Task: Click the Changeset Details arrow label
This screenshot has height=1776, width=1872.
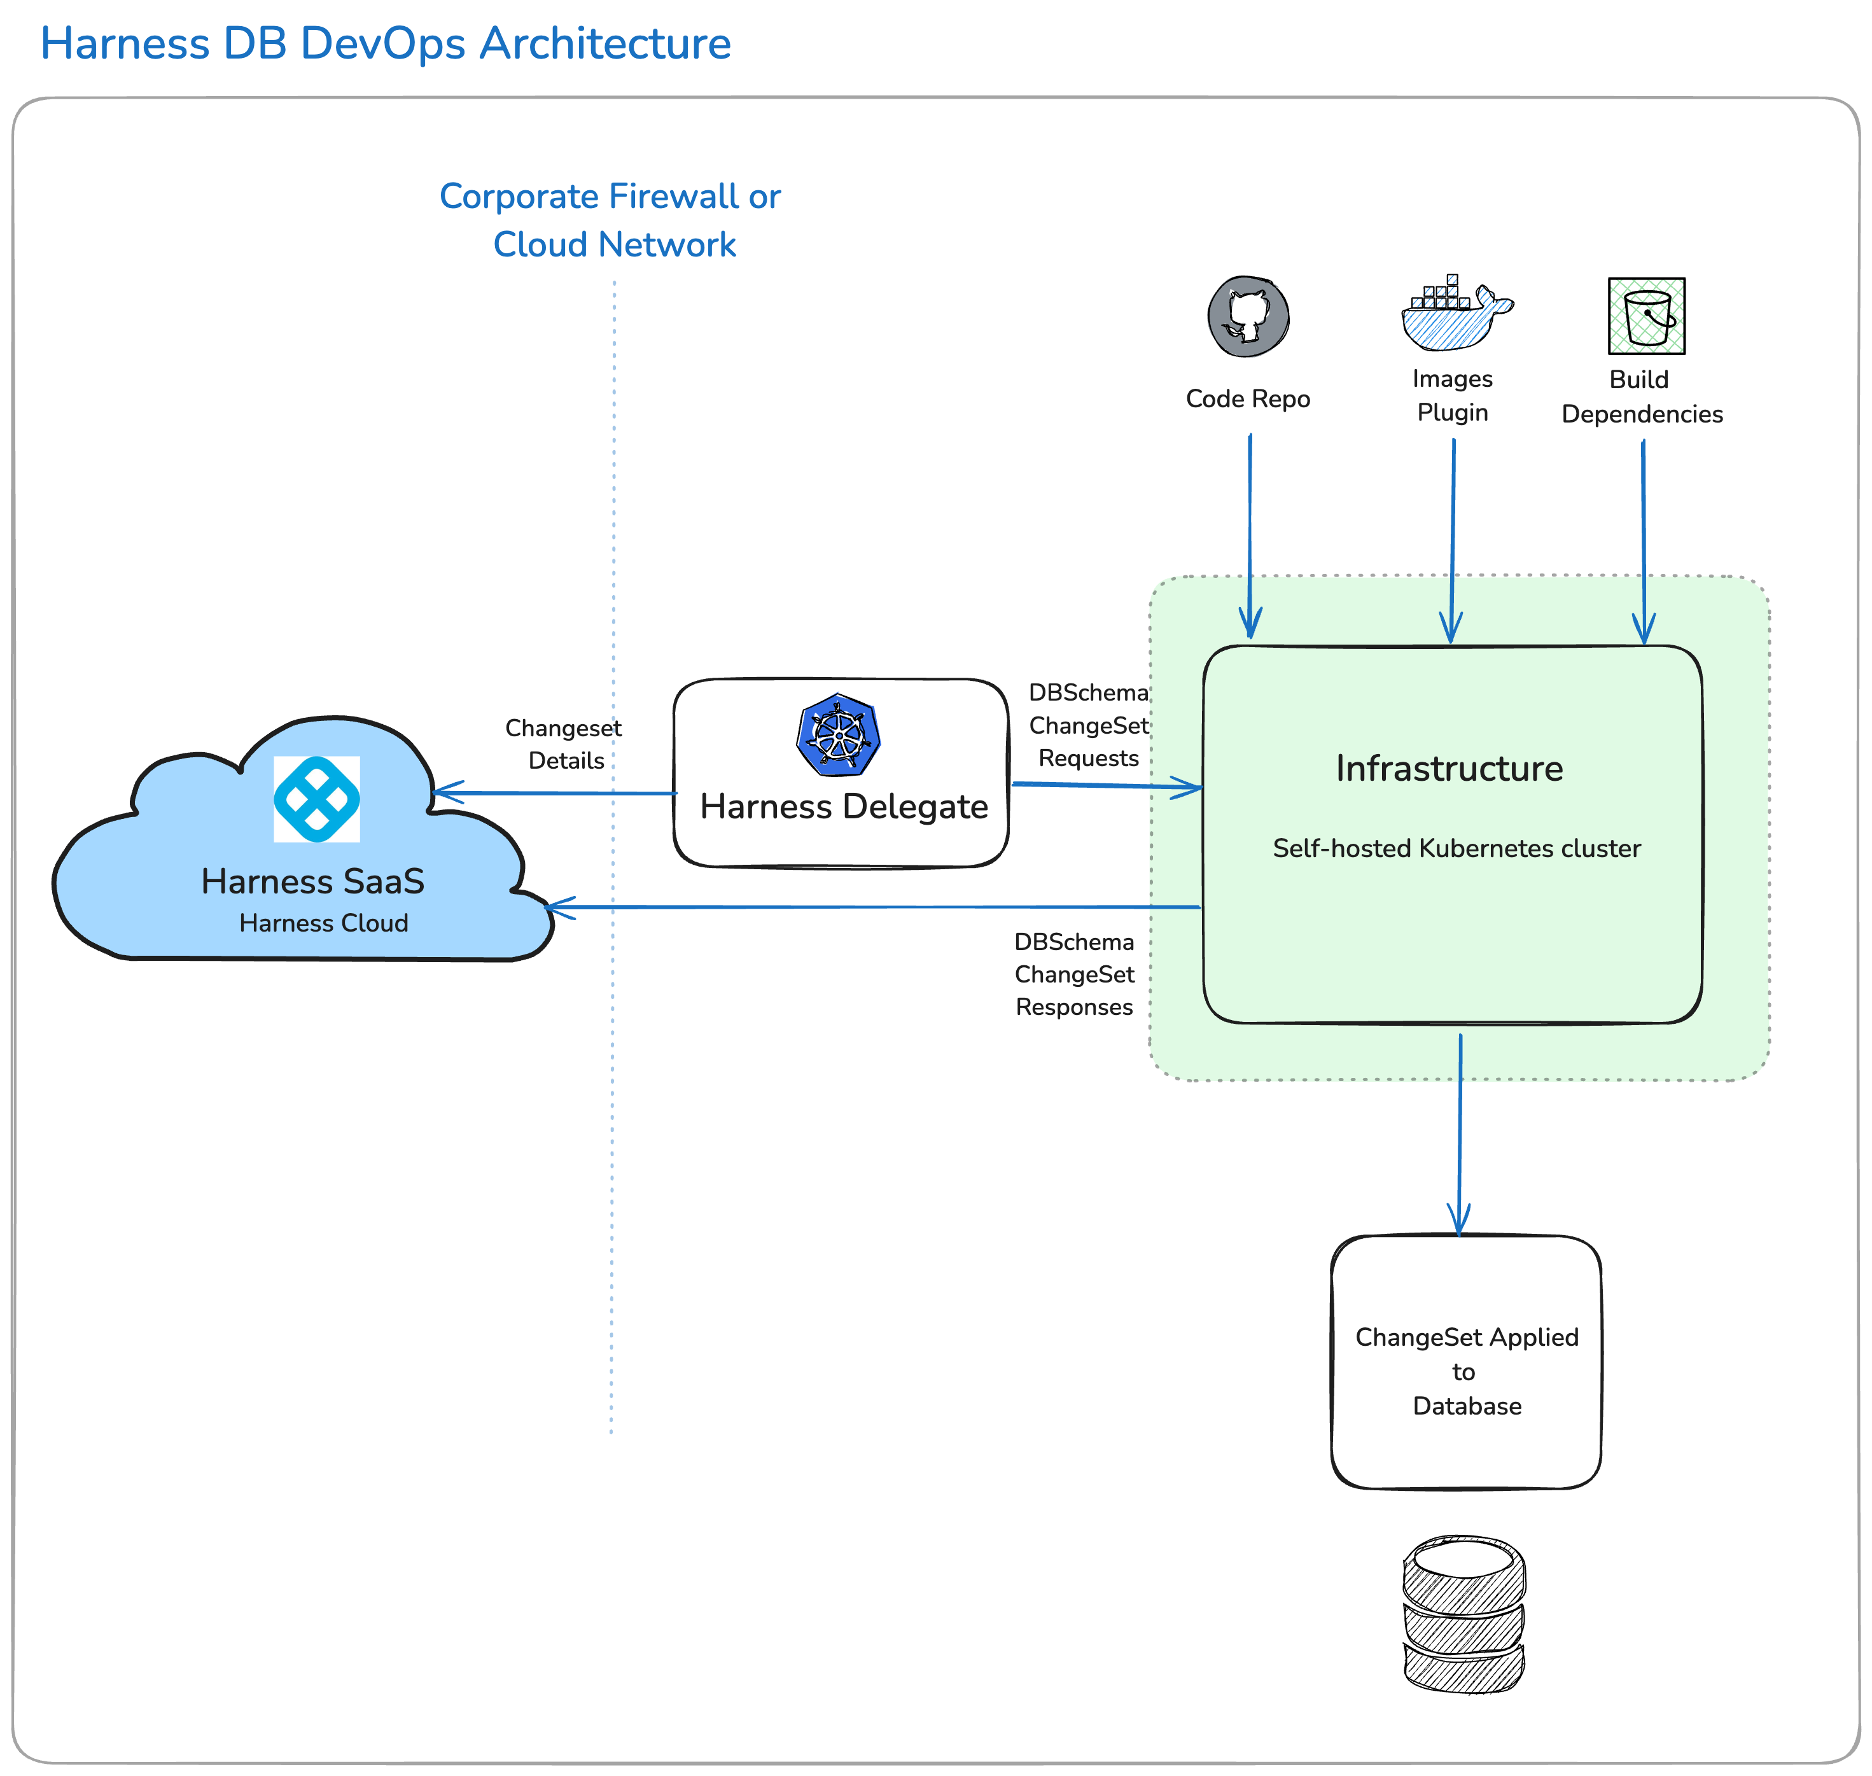Action: click(564, 743)
